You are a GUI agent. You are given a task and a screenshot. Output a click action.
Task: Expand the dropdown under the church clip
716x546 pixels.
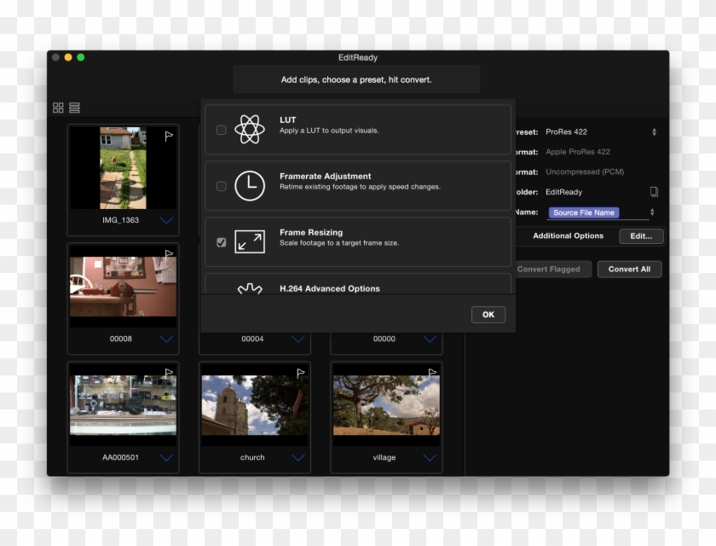[298, 457]
